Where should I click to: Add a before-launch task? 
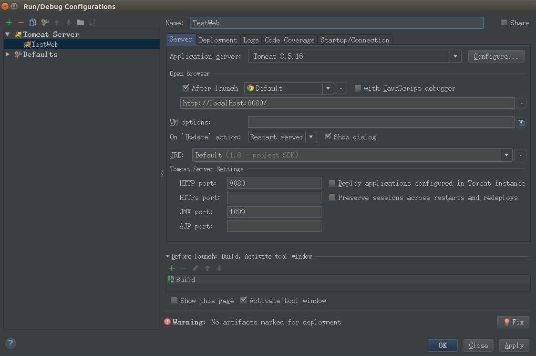point(172,268)
